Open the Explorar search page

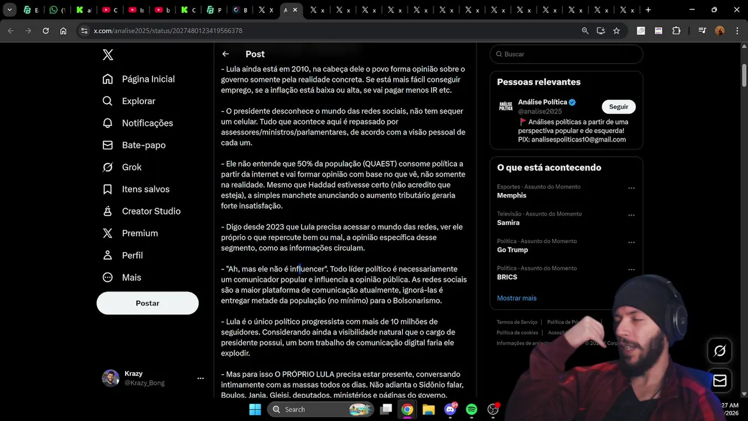point(129,101)
